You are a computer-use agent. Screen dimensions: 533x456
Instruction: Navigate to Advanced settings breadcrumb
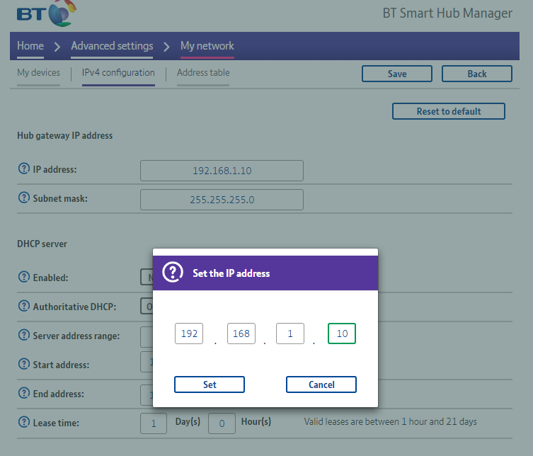point(112,46)
